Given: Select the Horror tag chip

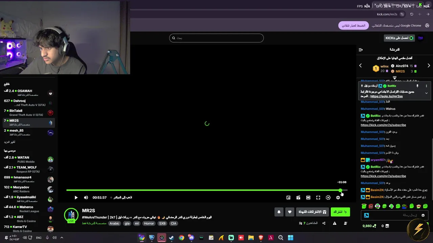Looking at the screenshot, I should [149, 223].
